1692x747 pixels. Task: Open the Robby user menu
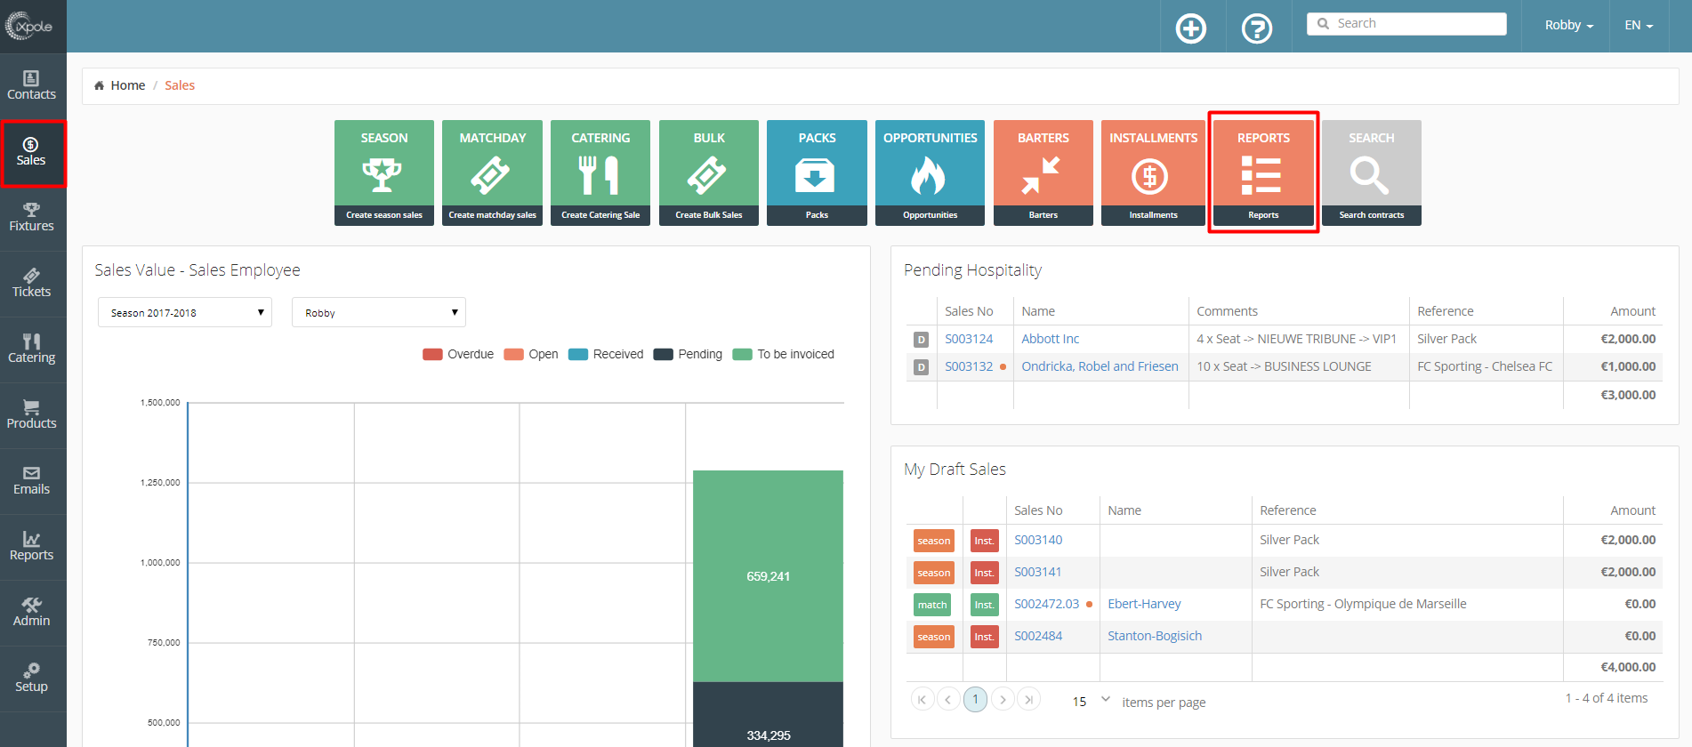tap(1569, 25)
